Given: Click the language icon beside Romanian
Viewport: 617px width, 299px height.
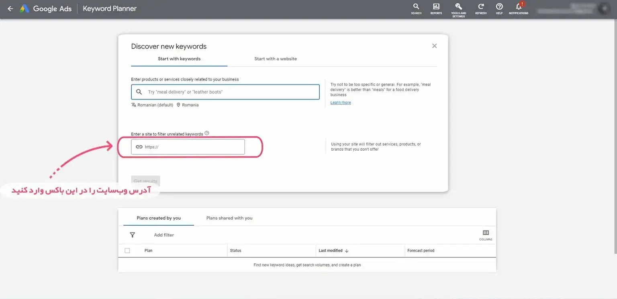Looking at the screenshot, I should [x=134, y=105].
